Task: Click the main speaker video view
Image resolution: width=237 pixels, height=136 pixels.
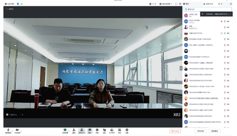Action: (x=93, y=68)
